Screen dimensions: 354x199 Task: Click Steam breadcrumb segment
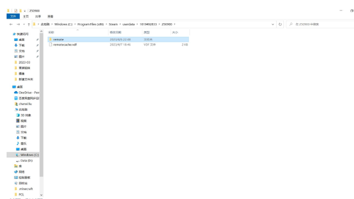(x=113, y=24)
